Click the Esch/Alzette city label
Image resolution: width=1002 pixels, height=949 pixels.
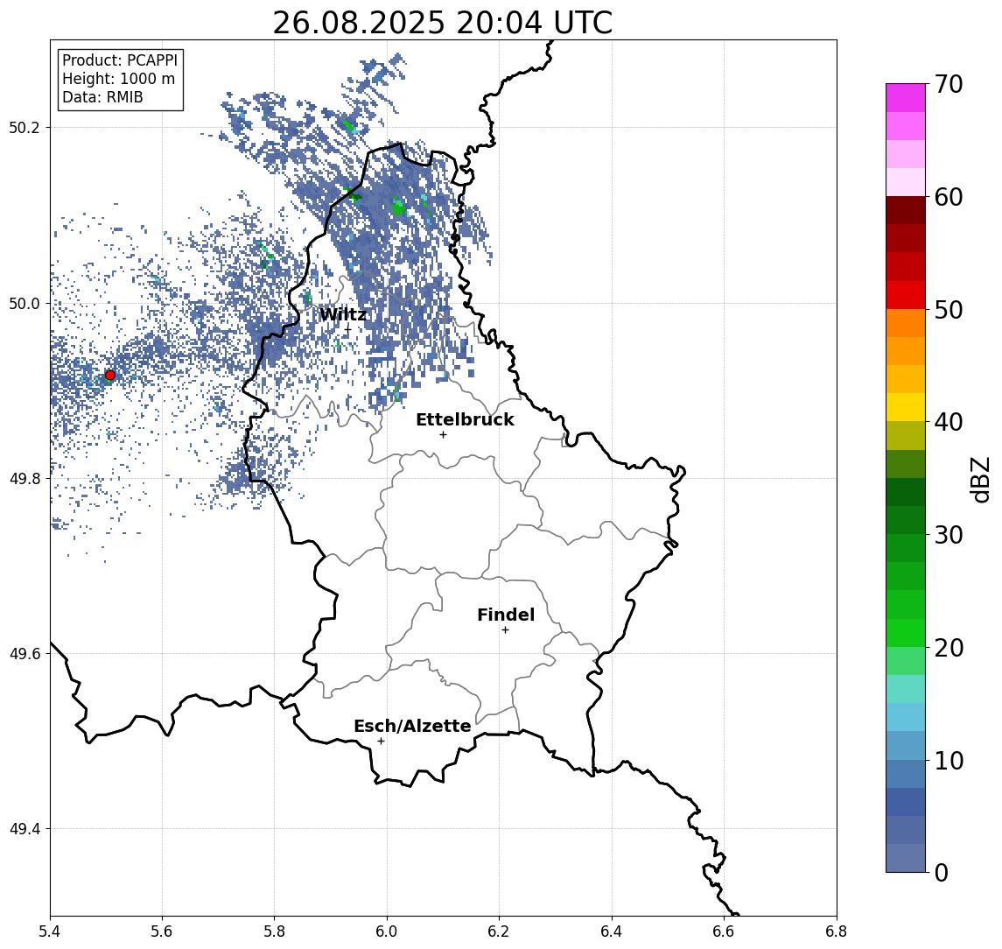412,726
